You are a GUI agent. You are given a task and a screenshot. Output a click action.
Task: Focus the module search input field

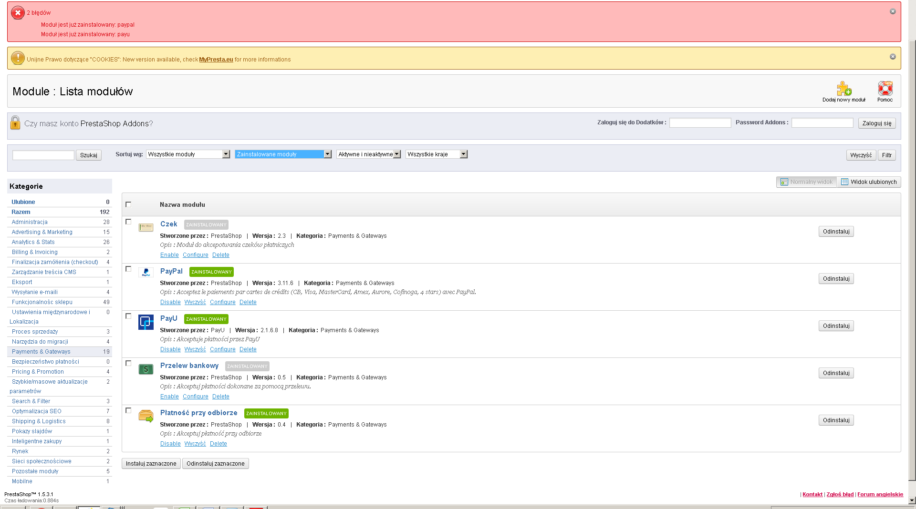[43, 155]
